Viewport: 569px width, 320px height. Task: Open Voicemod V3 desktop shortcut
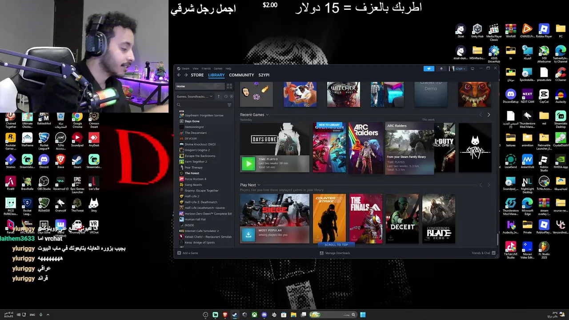(60, 183)
